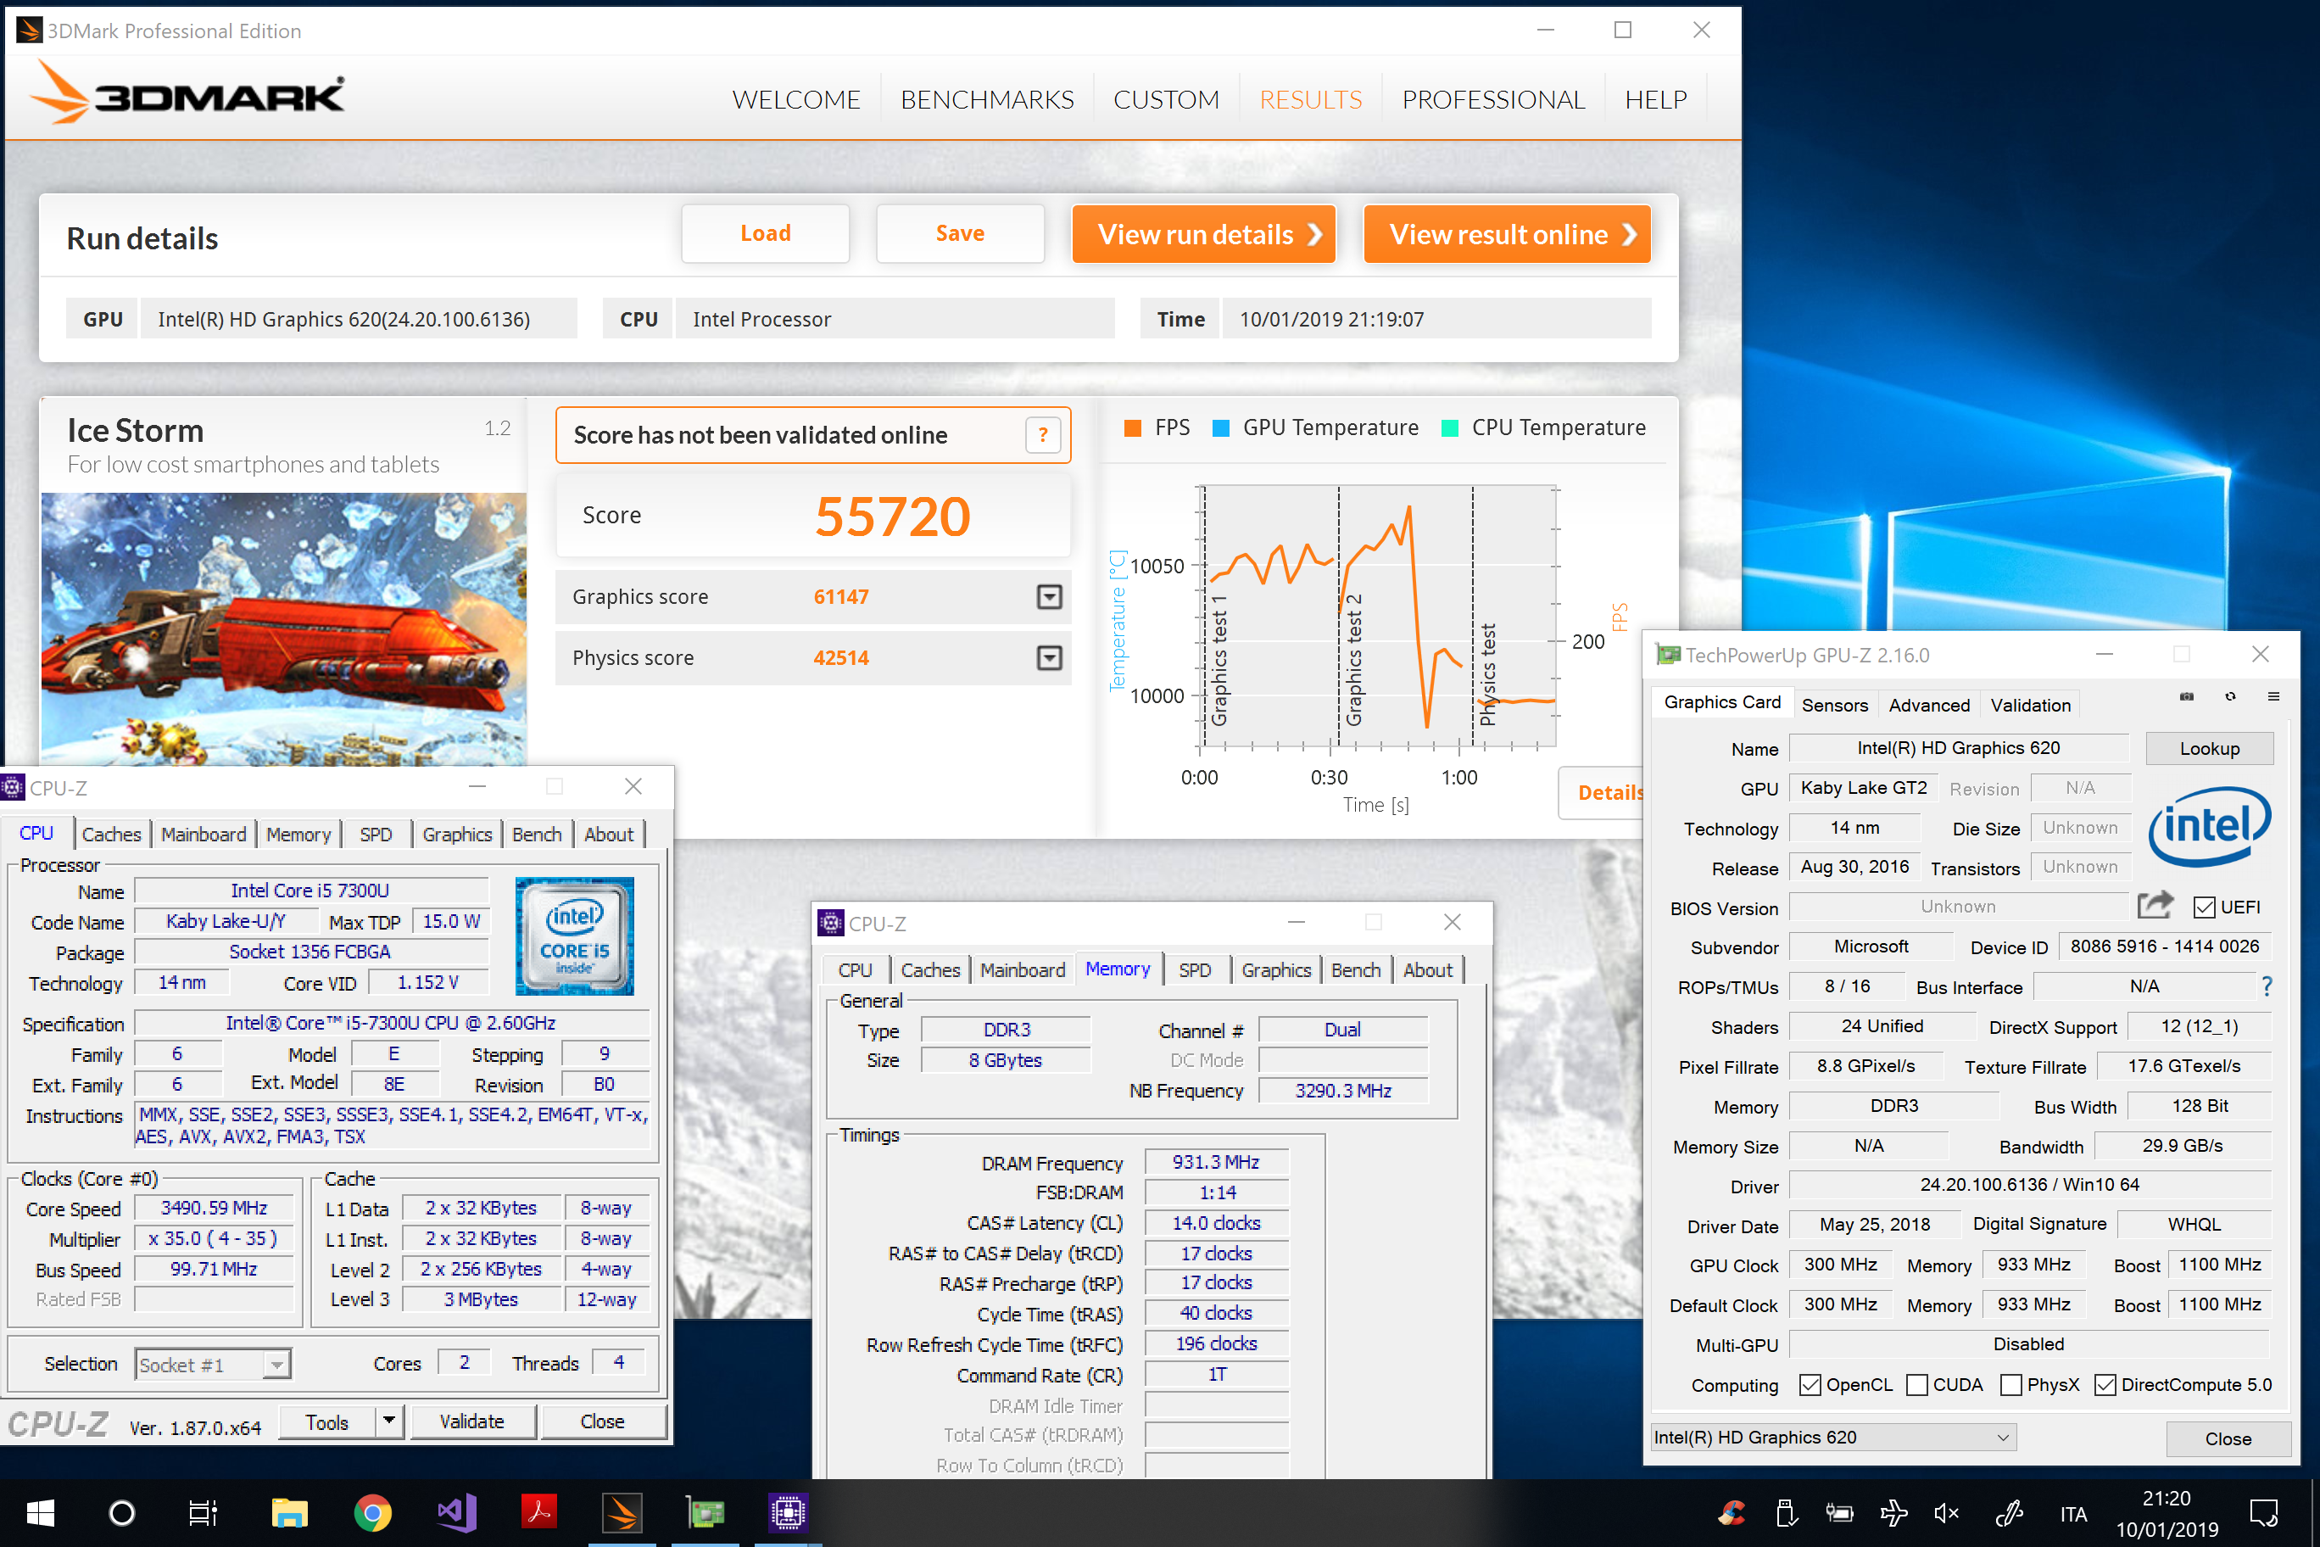
Task: Click the Ice Storm benchmark thumbnail
Action: tap(283, 629)
